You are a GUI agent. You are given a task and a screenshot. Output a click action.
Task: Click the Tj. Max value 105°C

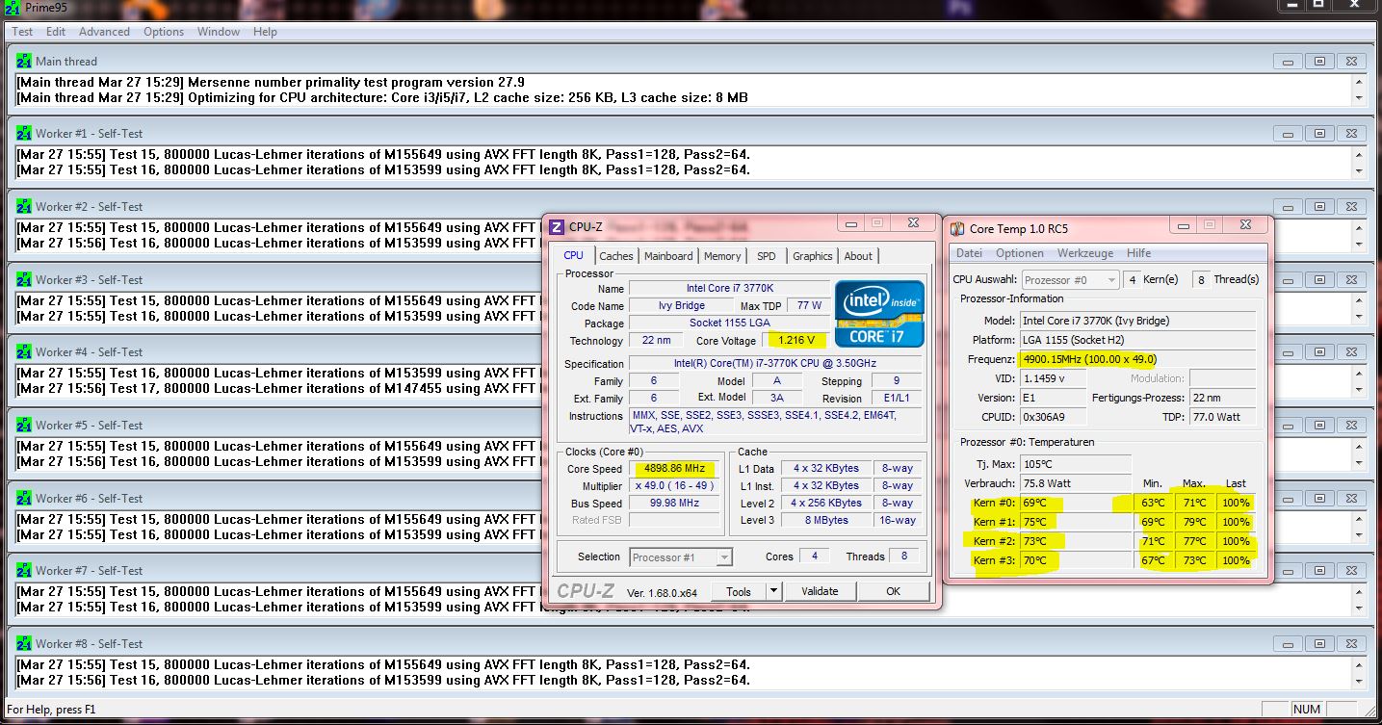[x=1076, y=464]
